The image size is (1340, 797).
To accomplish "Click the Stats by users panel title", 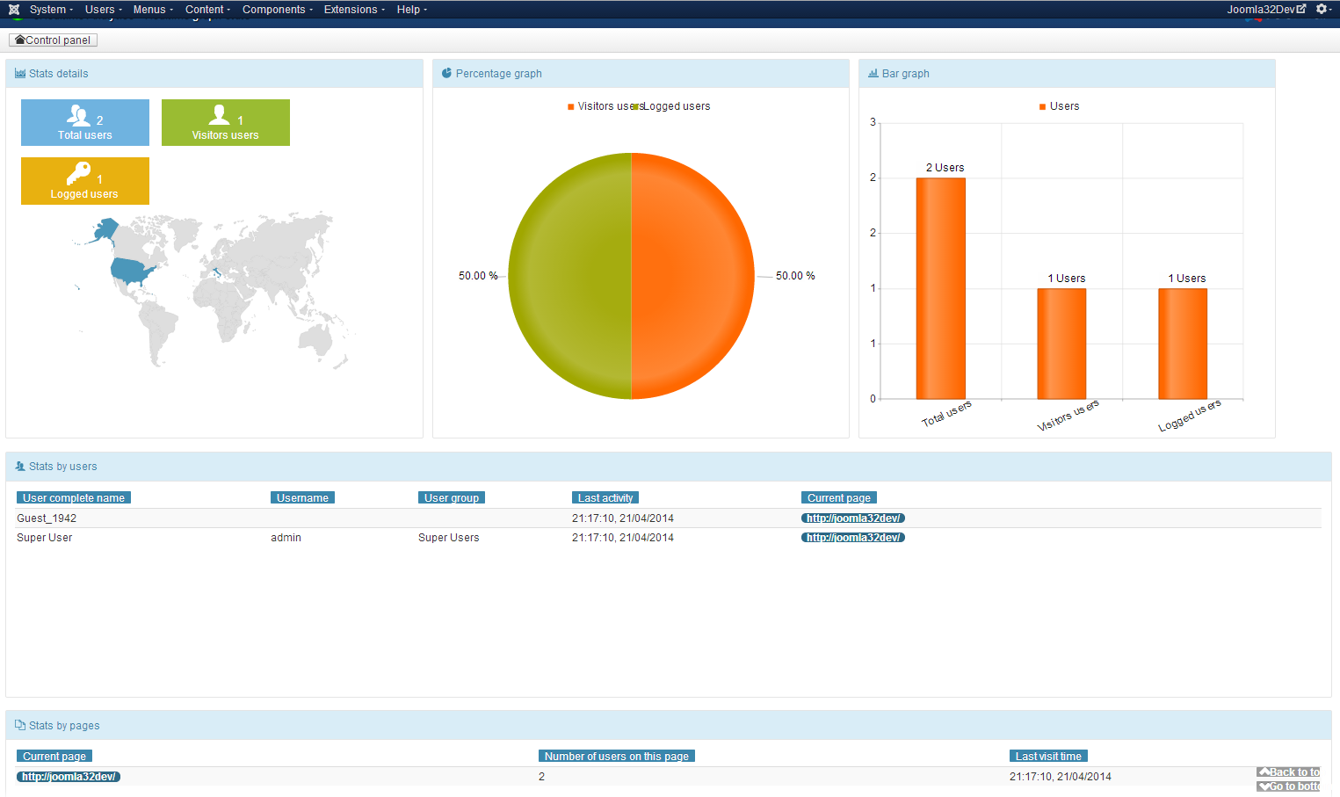I will coord(63,467).
